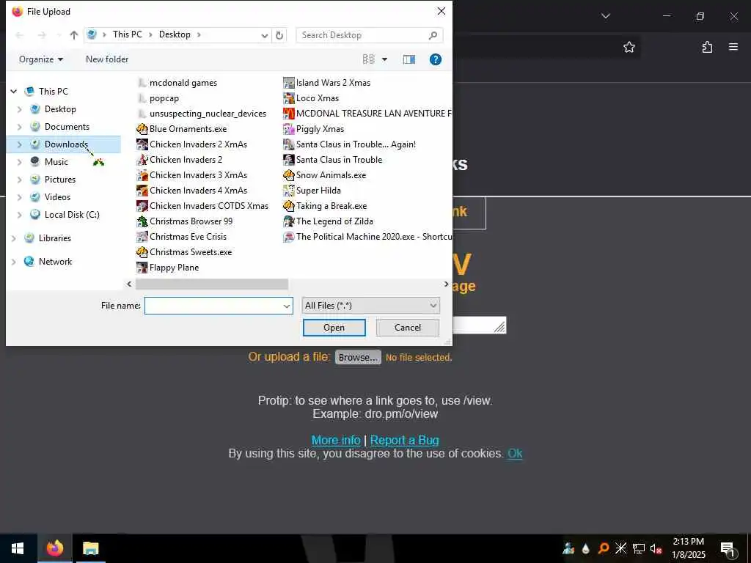The image size is (751, 563).
Task: Select the Flappy Plane icon
Action: coord(142,267)
